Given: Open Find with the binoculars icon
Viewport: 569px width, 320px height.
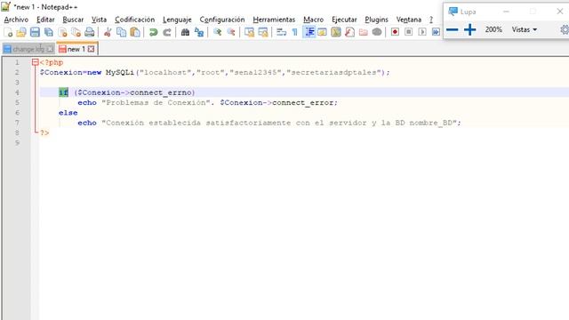Looking at the screenshot, I should 185,32.
